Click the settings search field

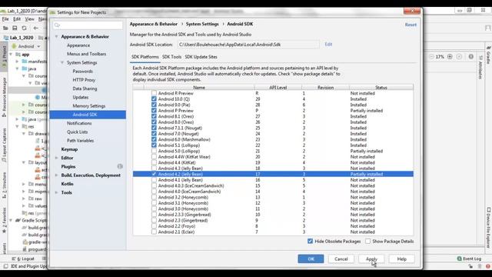[x=88, y=25]
